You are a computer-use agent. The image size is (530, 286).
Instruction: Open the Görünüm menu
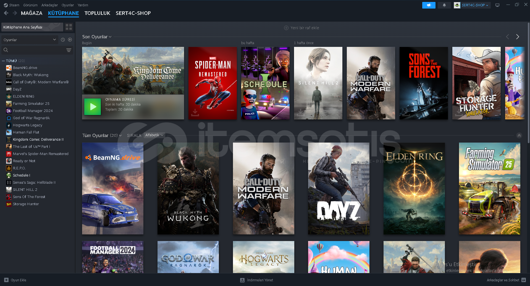click(30, 5)
